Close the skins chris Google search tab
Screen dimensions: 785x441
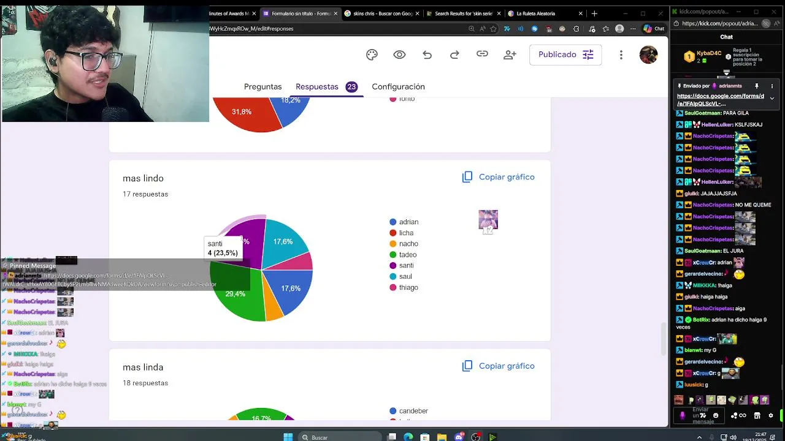coord(418,13)
